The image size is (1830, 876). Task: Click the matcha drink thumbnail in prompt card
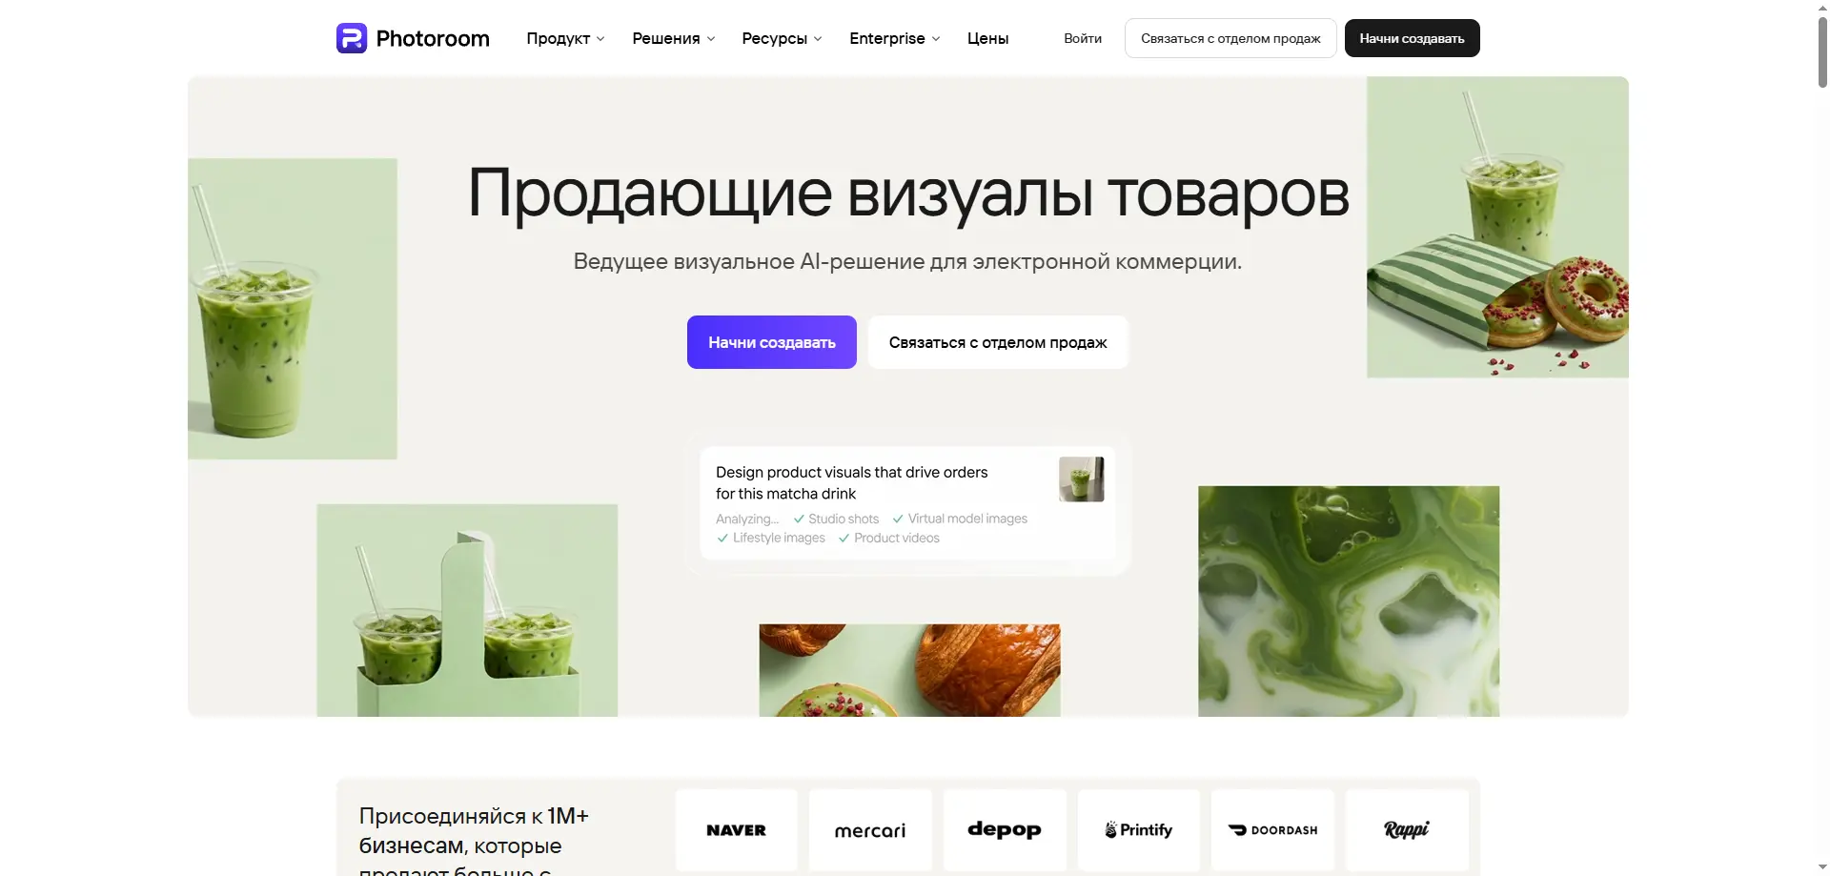1081,479
